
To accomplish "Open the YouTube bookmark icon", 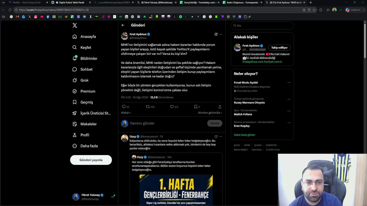I will click(42, 17).
